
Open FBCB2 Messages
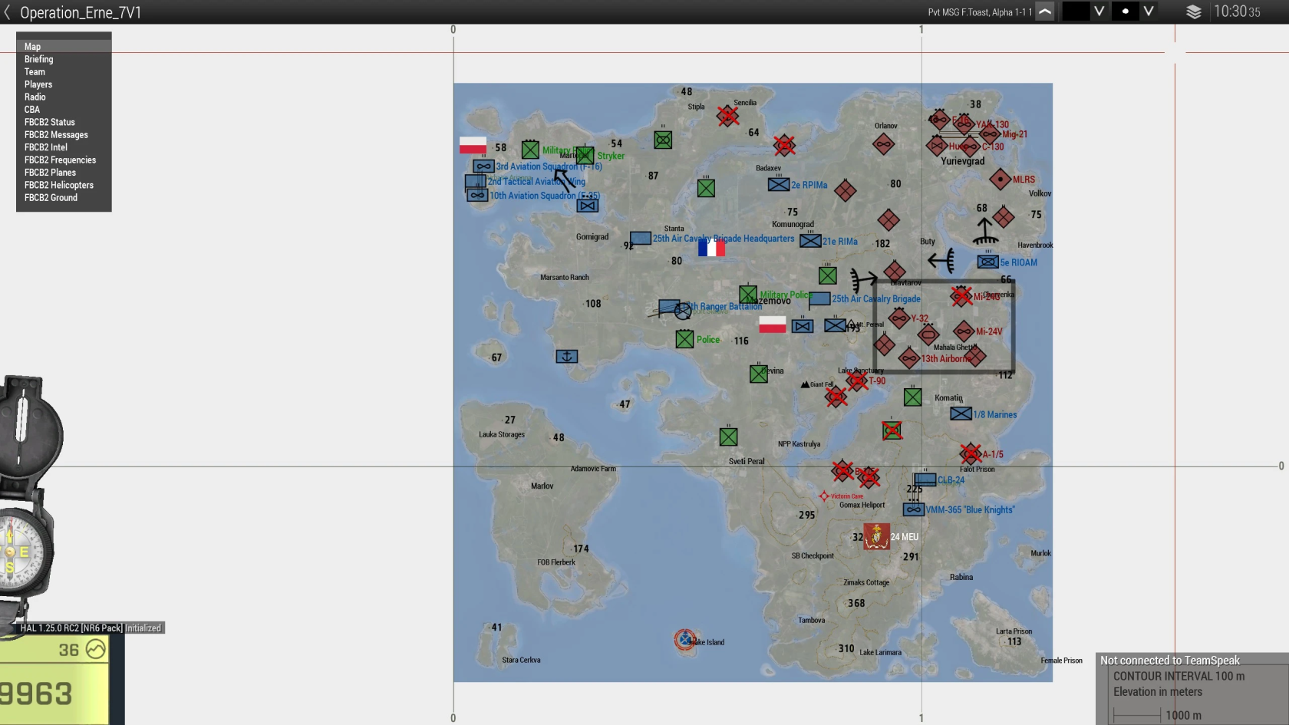point(56,135)
